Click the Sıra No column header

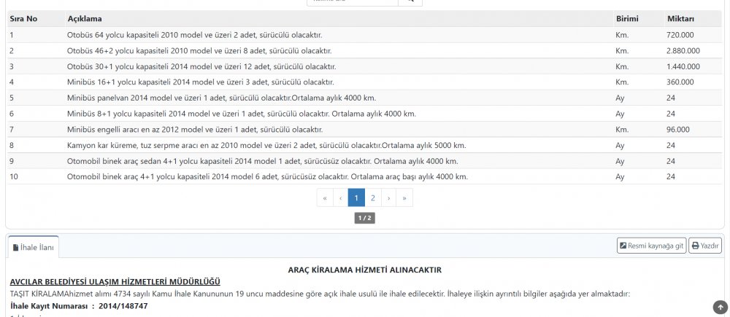coord(23,18)
